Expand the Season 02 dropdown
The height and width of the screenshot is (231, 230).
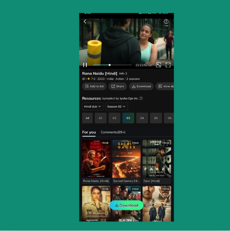[x=116, y=106]
